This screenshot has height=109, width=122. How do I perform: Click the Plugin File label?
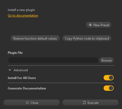click(x=15, y=53)
